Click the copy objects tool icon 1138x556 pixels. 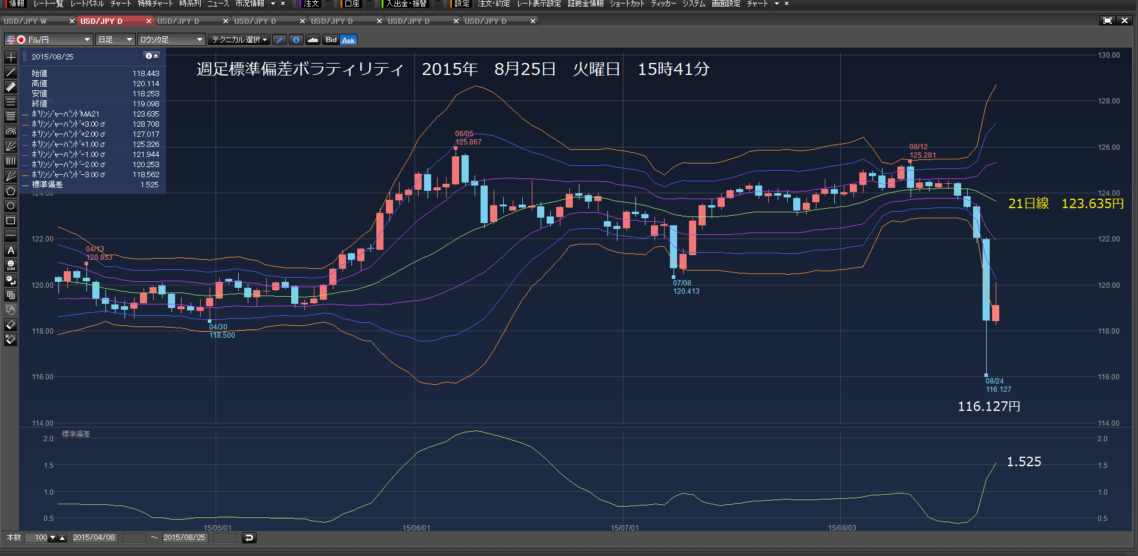(11, 295)
